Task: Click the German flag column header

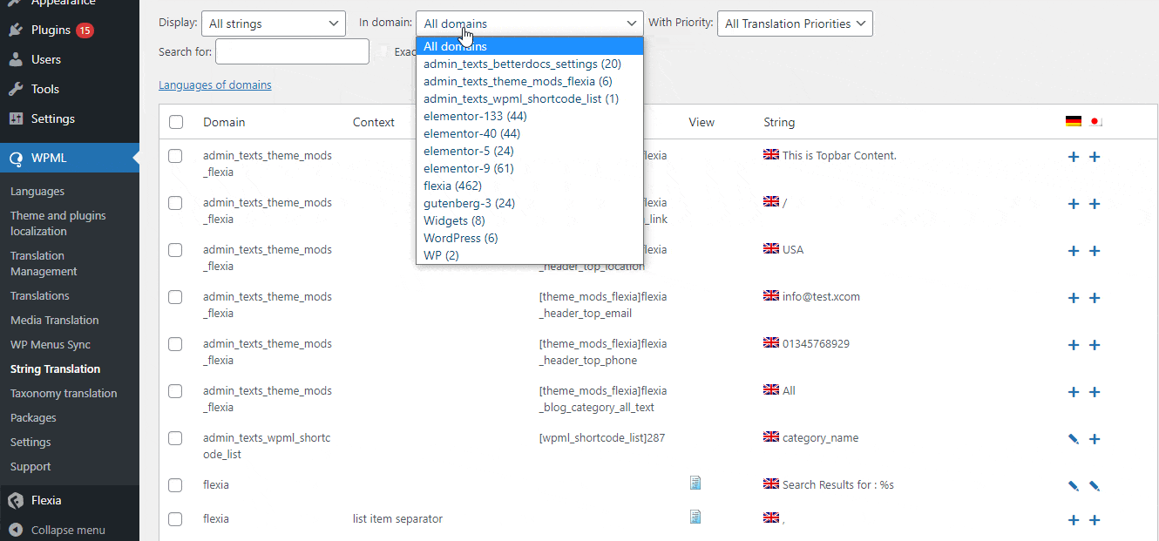Action: tap(1074, 122)
